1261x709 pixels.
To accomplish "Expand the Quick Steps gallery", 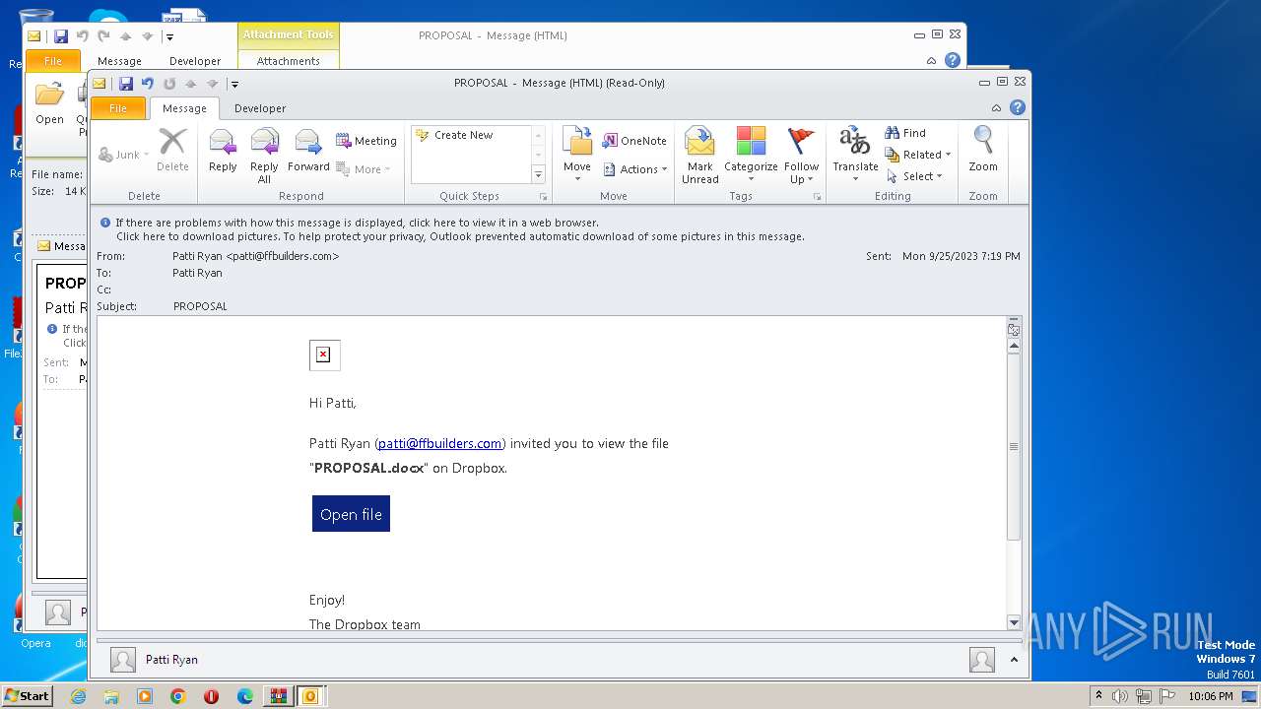I will (x=538, y=175).
